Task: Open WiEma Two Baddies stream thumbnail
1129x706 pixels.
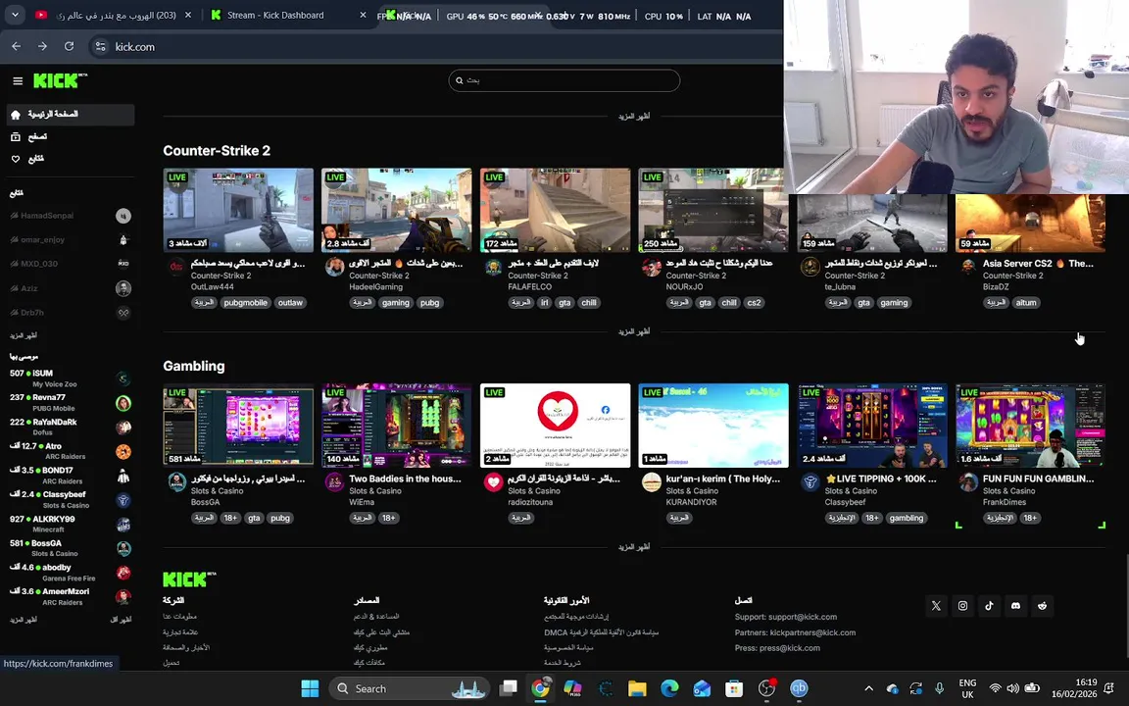Action: tap(397, 426)
